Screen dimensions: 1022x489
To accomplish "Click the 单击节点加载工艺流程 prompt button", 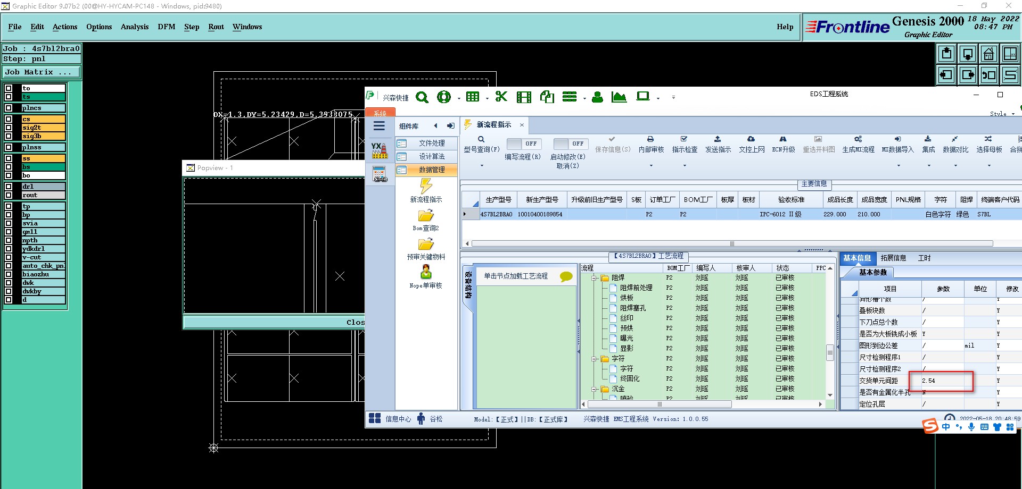I will [526, 276].
